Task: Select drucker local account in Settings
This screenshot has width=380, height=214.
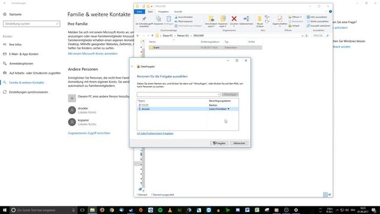Action: click(x=83, y=110)
